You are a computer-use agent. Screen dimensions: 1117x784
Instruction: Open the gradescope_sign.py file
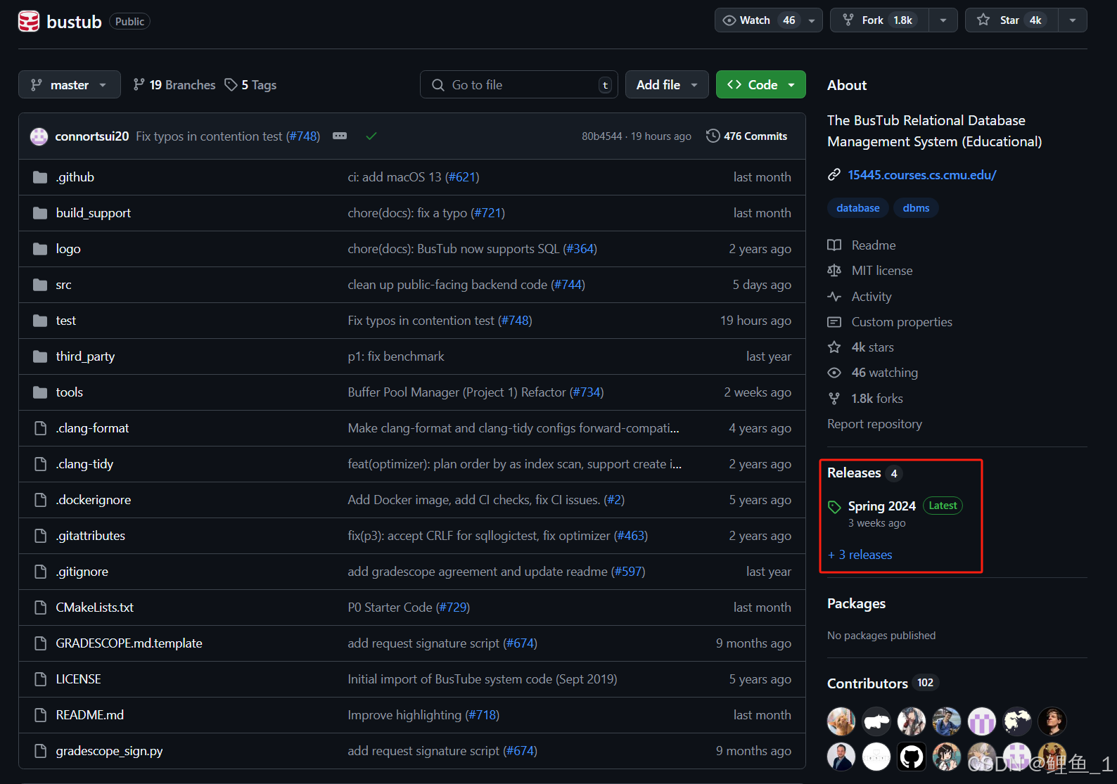109,751
